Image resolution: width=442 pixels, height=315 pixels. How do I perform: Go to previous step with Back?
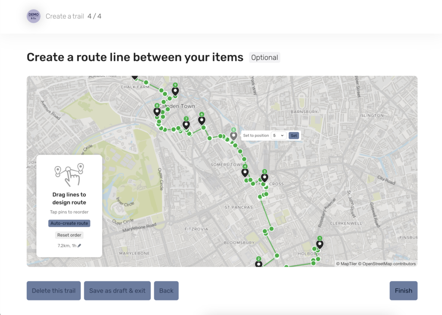click(x=166, y=291)
